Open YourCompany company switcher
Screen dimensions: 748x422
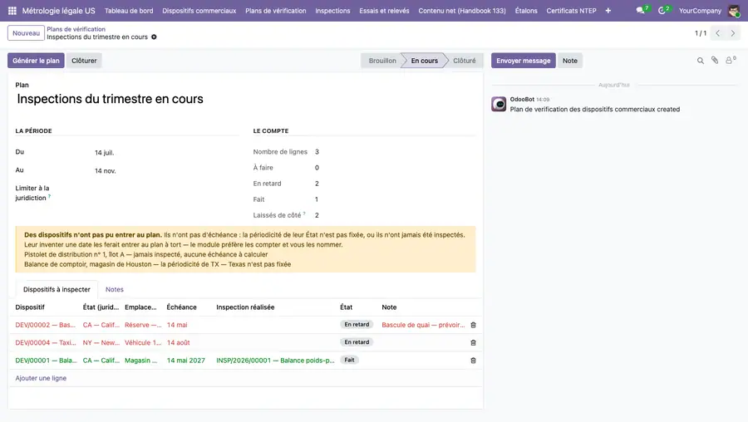(x=700, y=11)
